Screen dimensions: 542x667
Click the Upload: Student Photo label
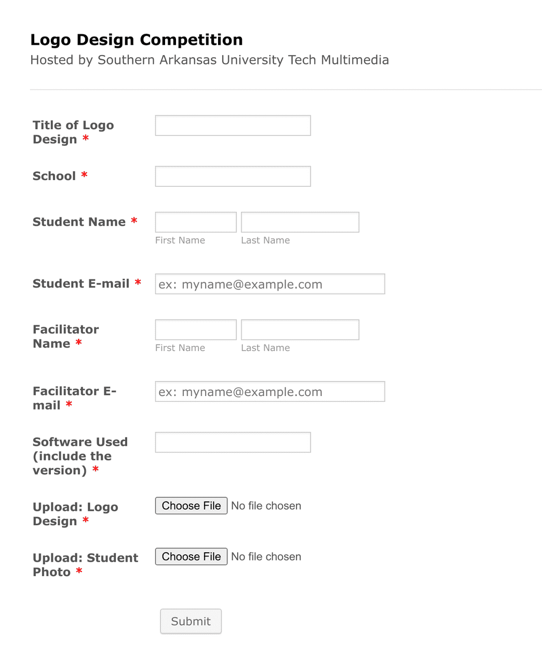pos(85,565)
